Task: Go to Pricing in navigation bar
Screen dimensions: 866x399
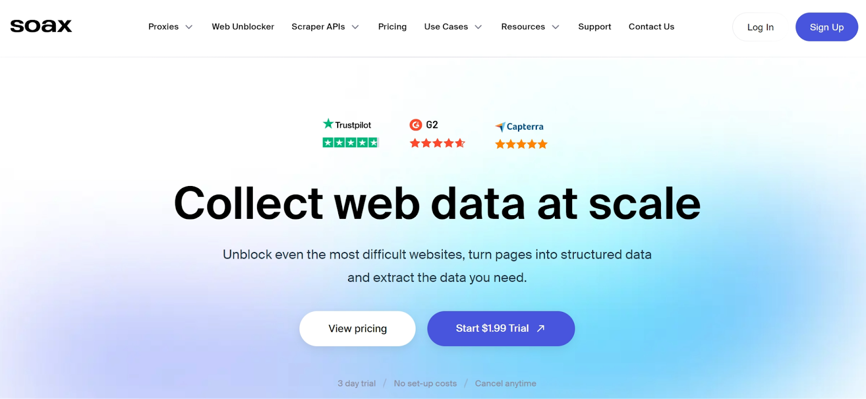Action: (x=392, y=26)
